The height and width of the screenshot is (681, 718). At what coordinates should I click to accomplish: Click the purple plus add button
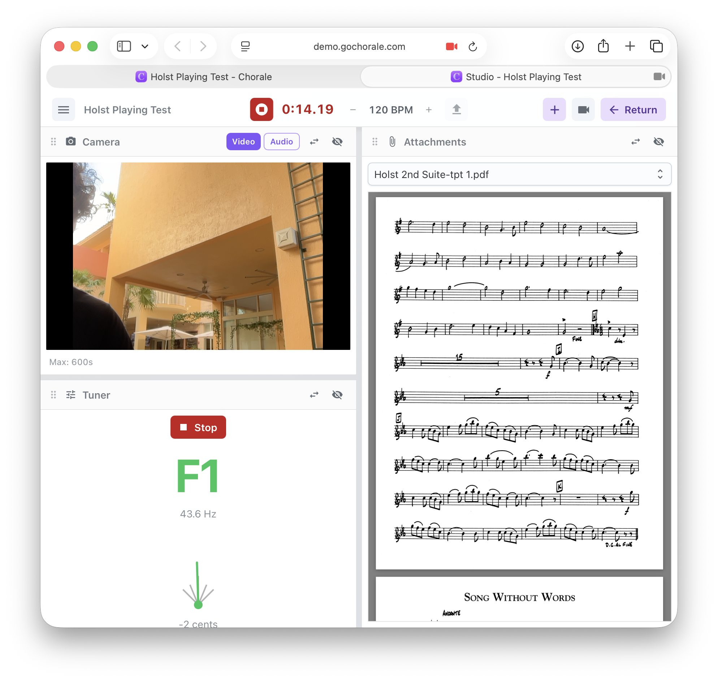click(x=554, y=110)
